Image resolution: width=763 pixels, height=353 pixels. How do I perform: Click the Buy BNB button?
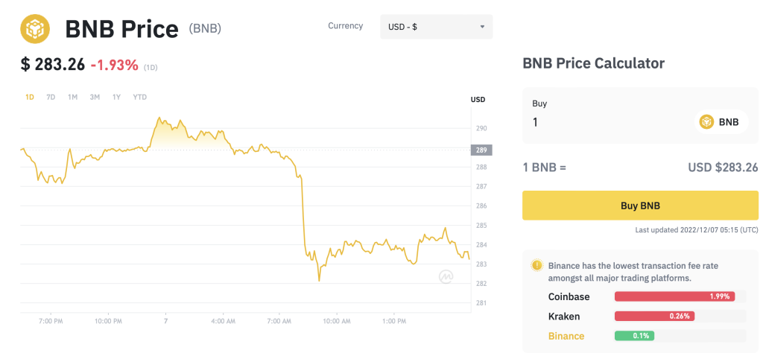[640, 206]
